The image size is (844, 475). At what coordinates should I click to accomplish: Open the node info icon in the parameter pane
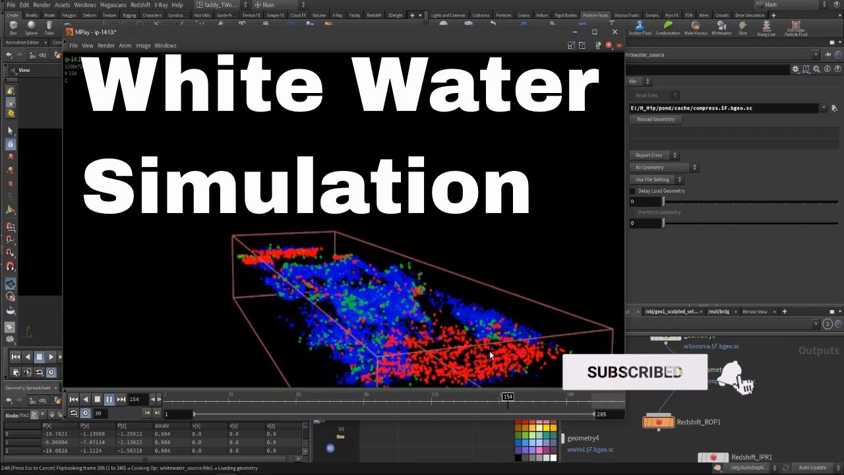(x=827, y=69)
